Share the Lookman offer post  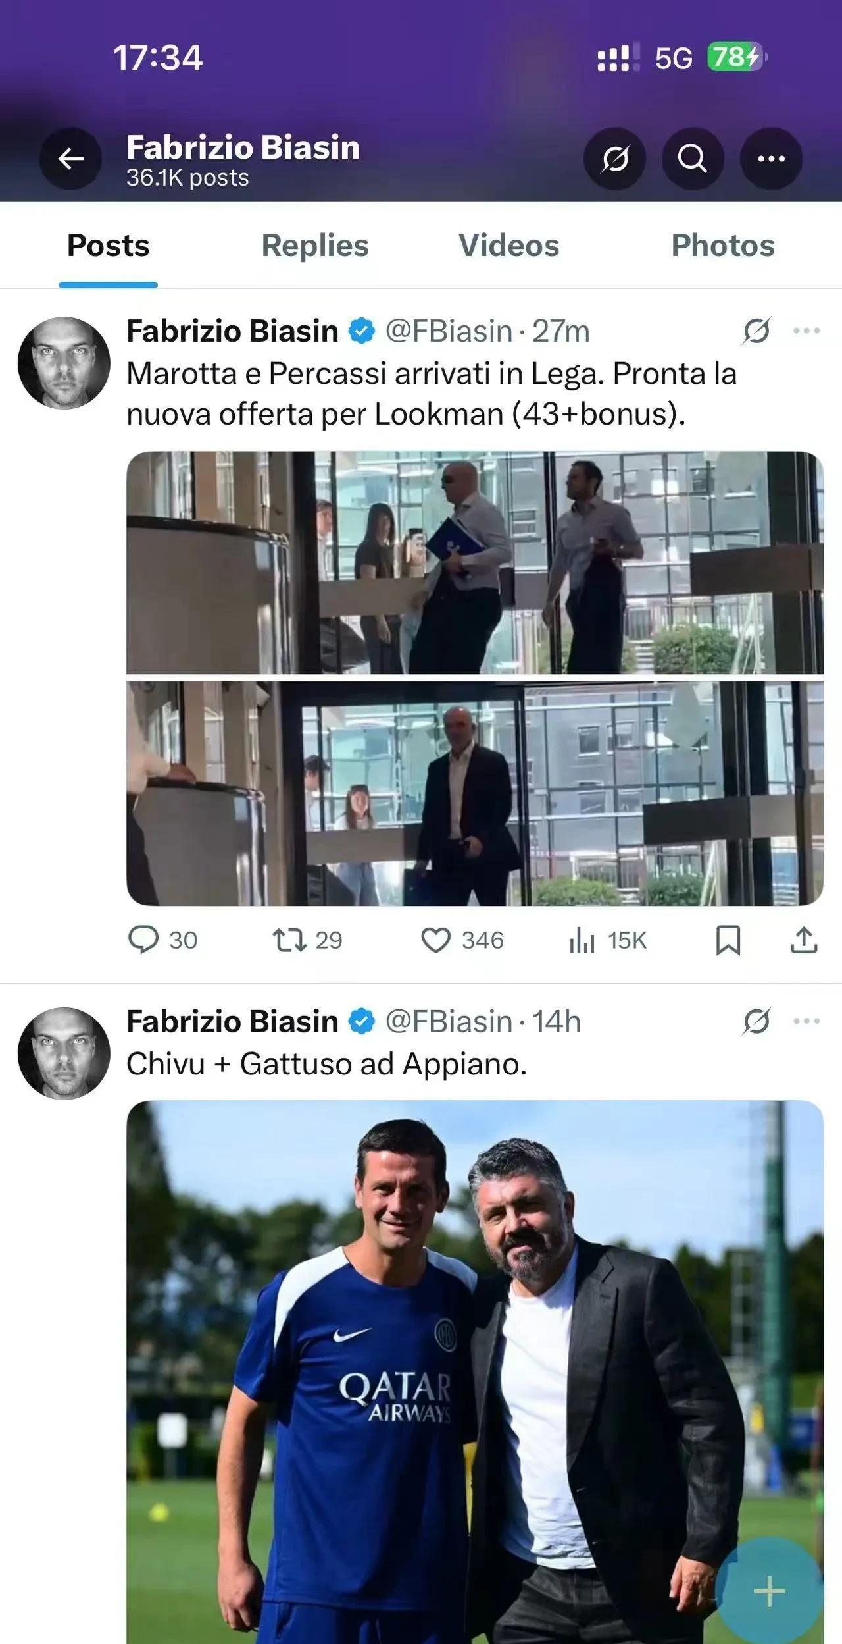tap(803, 940)
